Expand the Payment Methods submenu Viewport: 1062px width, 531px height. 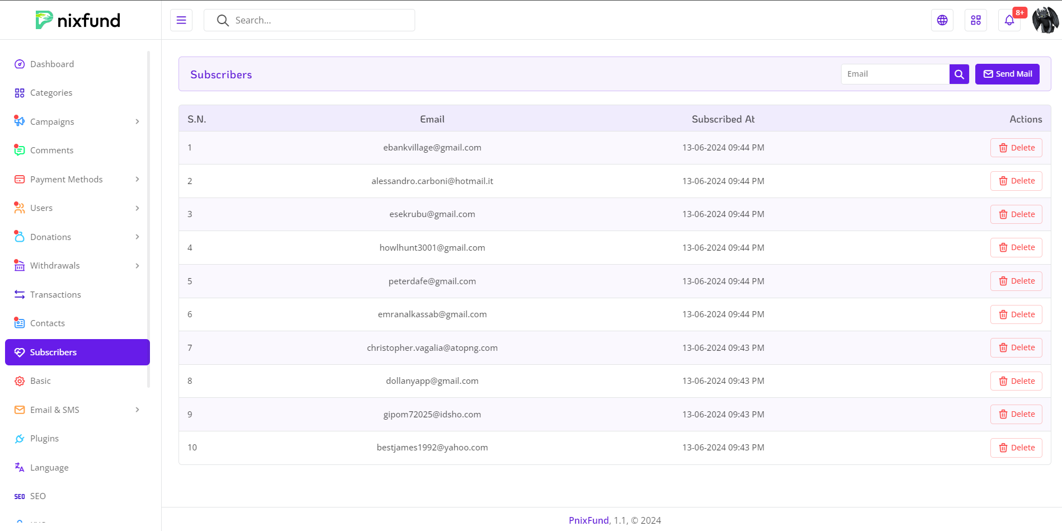[137, 180]
